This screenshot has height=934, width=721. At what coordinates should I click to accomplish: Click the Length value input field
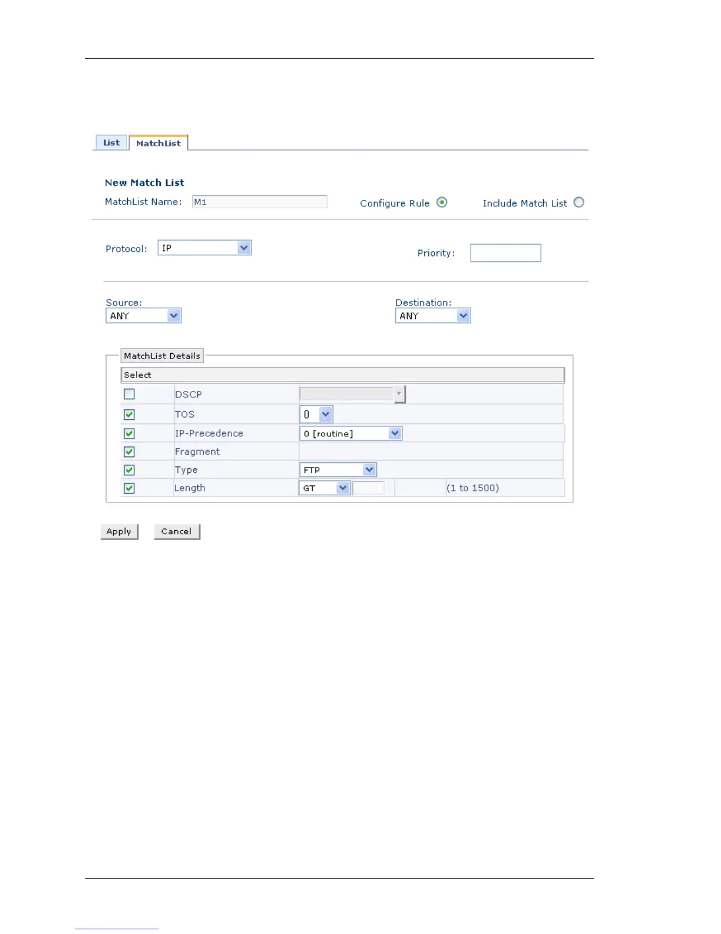pyautogui.click(x=369, y=488)
